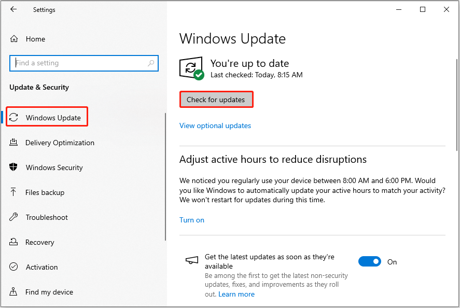The image size is (460, 308).
Task: Click the Recovery icon in sidebar
Action: click(x=14, y=242)
